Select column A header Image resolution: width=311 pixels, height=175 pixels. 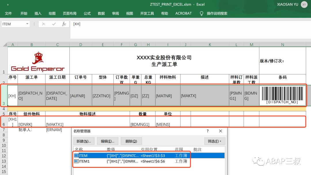(x=13, y=45)
